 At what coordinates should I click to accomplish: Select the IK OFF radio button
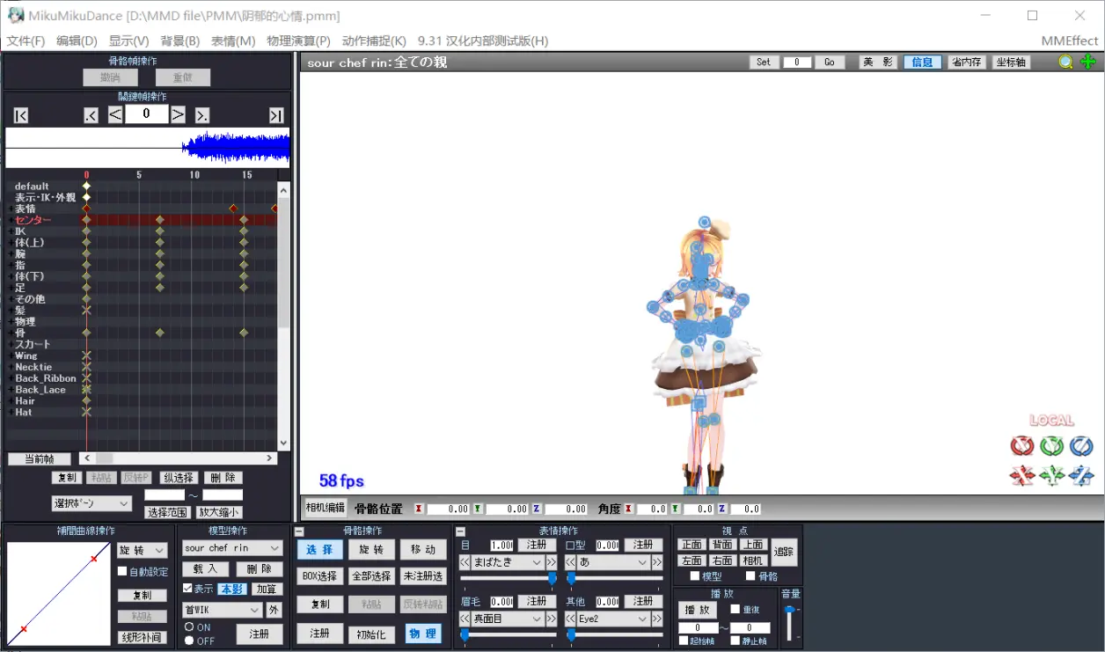click(189, 641)
